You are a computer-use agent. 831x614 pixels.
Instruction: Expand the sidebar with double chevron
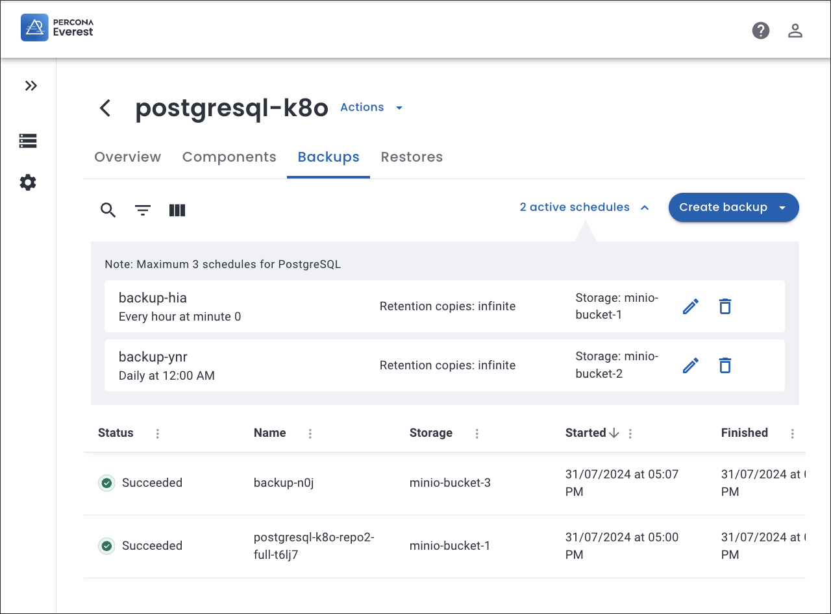click(31, 86)
